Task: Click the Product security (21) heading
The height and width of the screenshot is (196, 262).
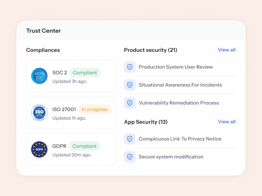Action: point(150,50)
